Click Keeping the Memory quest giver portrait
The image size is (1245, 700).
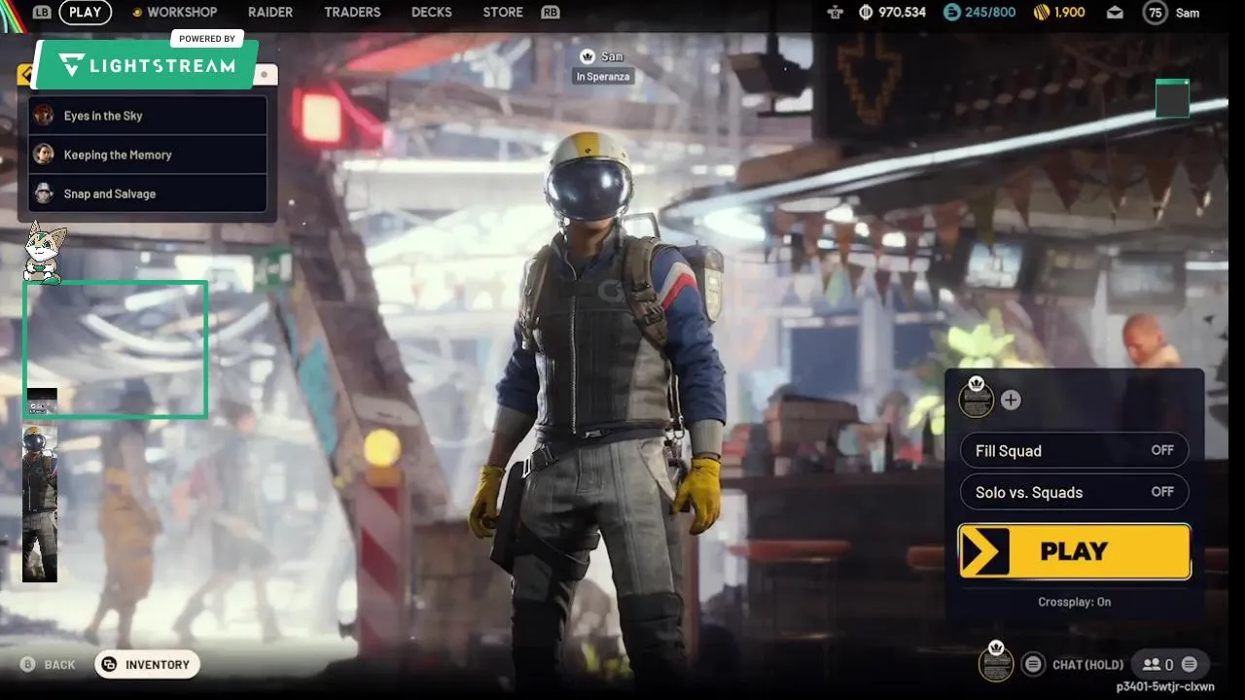click(44, 155)
